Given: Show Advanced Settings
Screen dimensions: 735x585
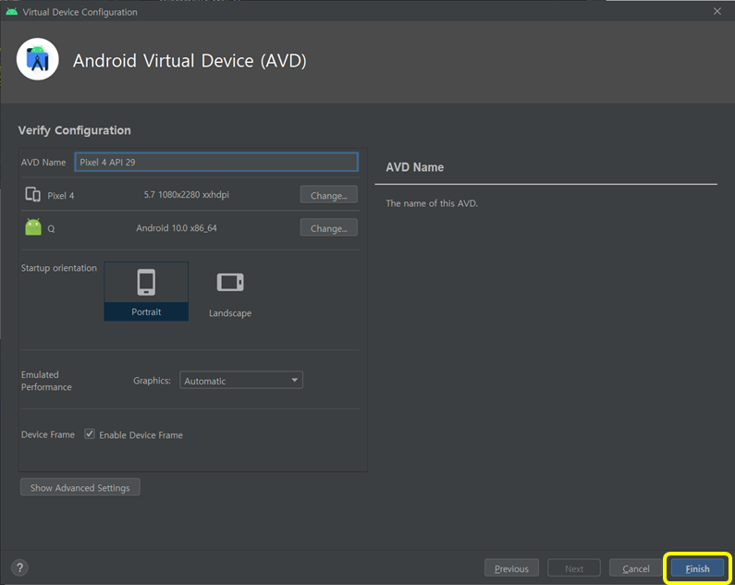Looking at the screenshot, I should coord(80,488).
